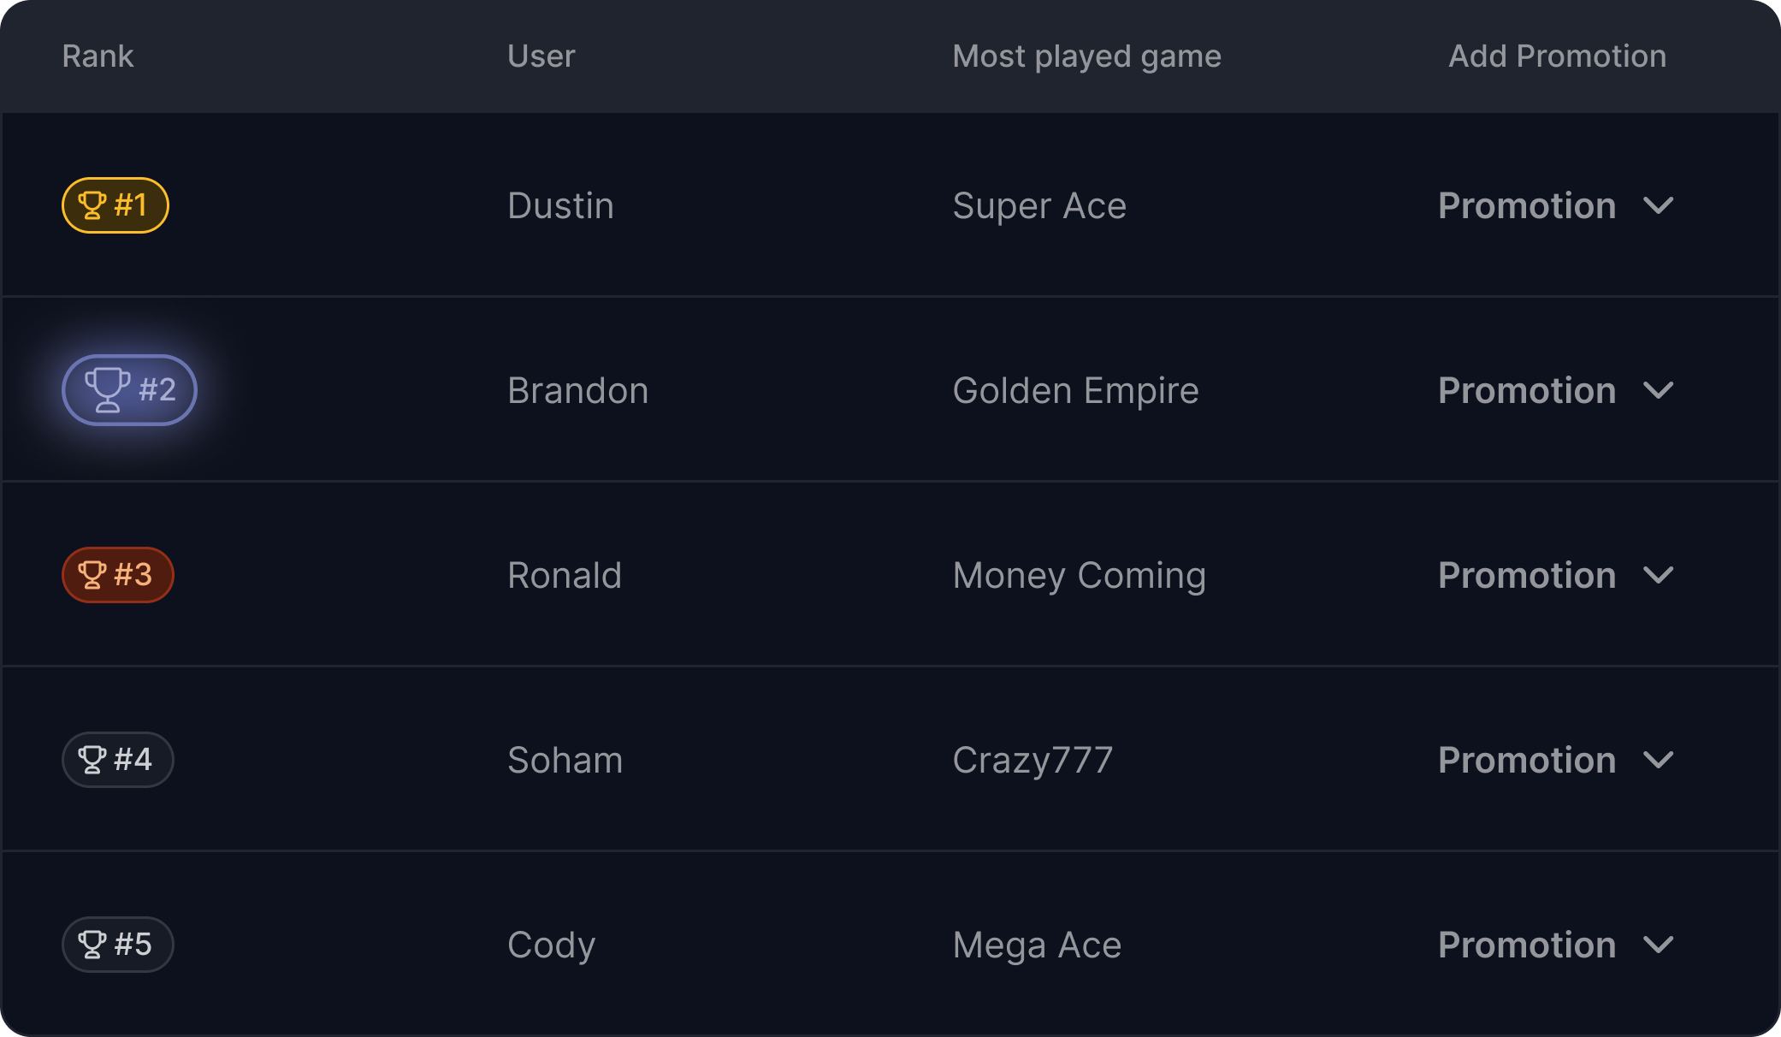The width and height of the screenshot is (1781, 1037).
Task: Click the Mega Ace game cell
Action: click(x=1037, y=945)
